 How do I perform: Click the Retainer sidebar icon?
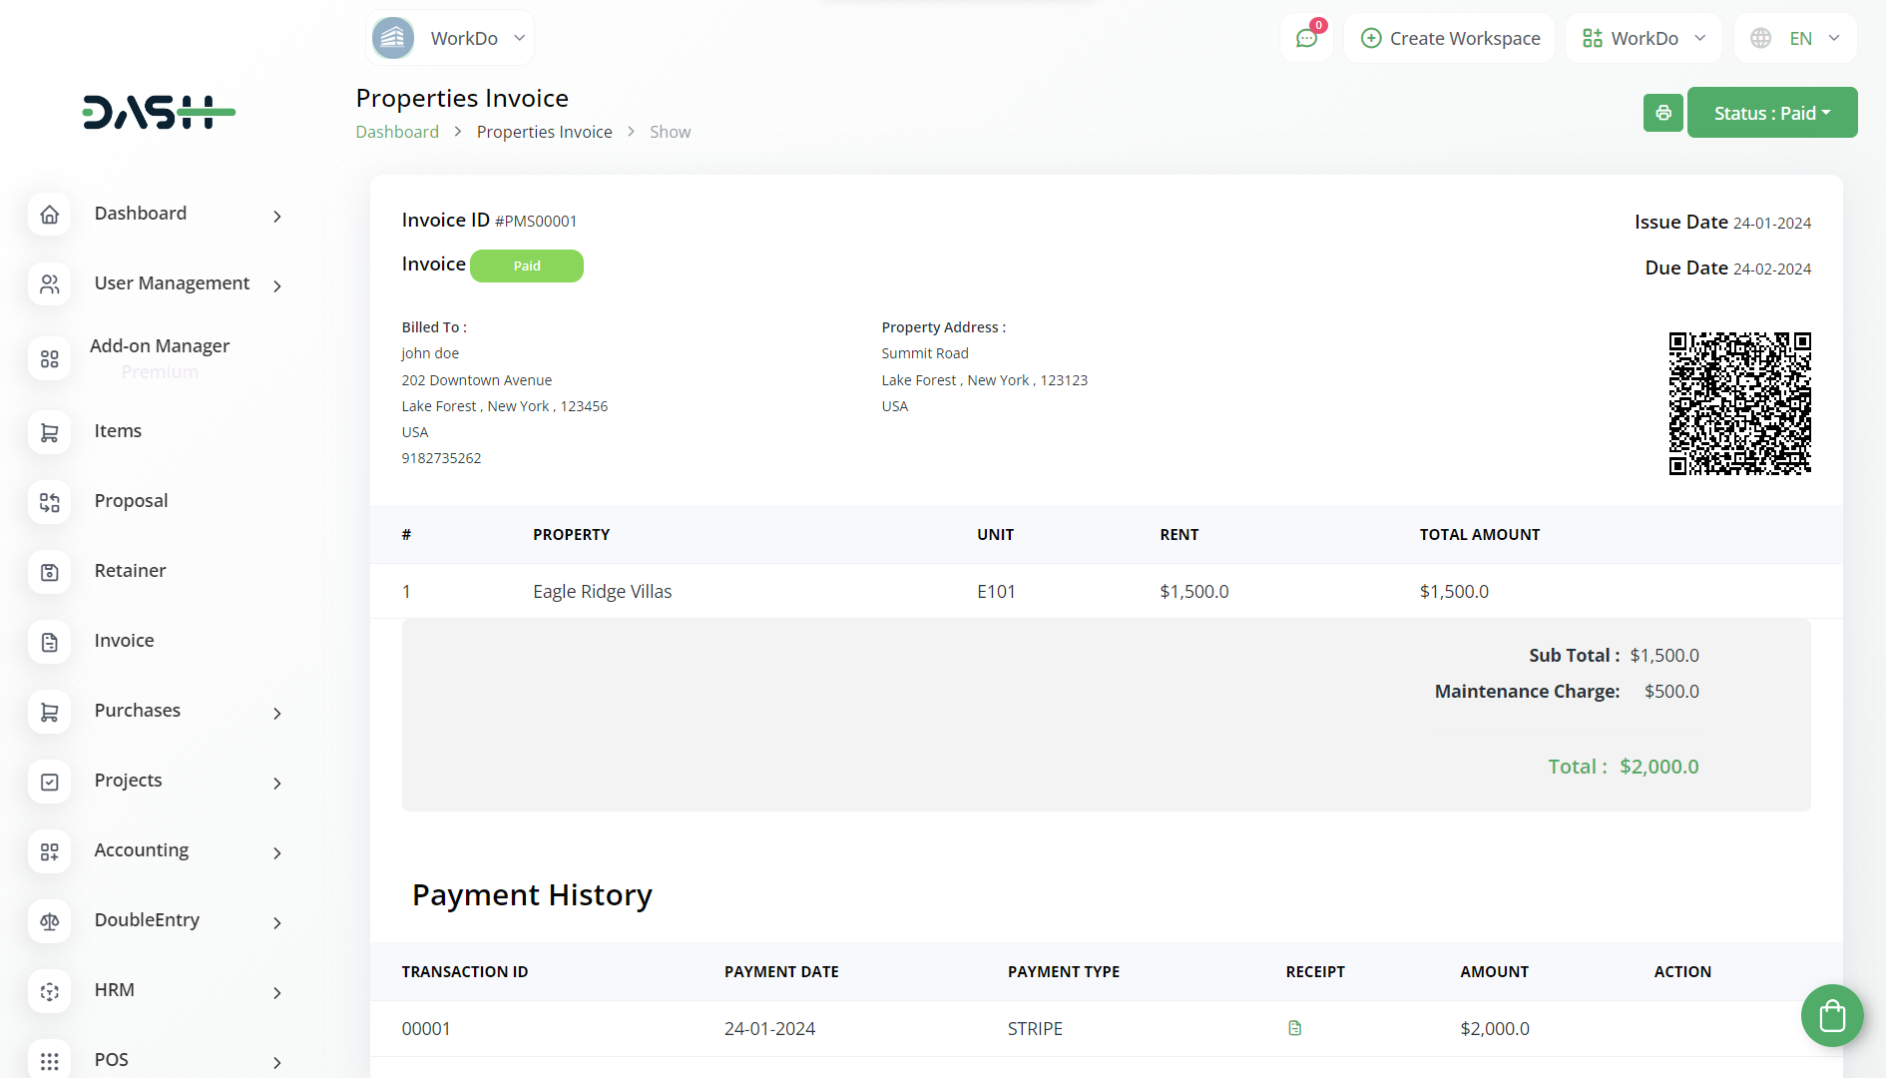(x=50, y=572)
